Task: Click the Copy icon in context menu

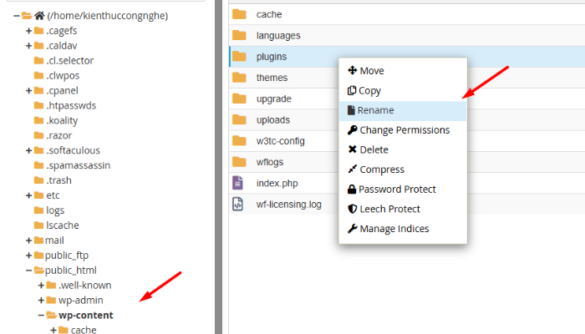Action: tap(352, 90)
